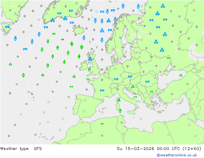Select the green rain symbol near the Ukraine-Russia border
The image size is (204, 158).
click(168, 58)
